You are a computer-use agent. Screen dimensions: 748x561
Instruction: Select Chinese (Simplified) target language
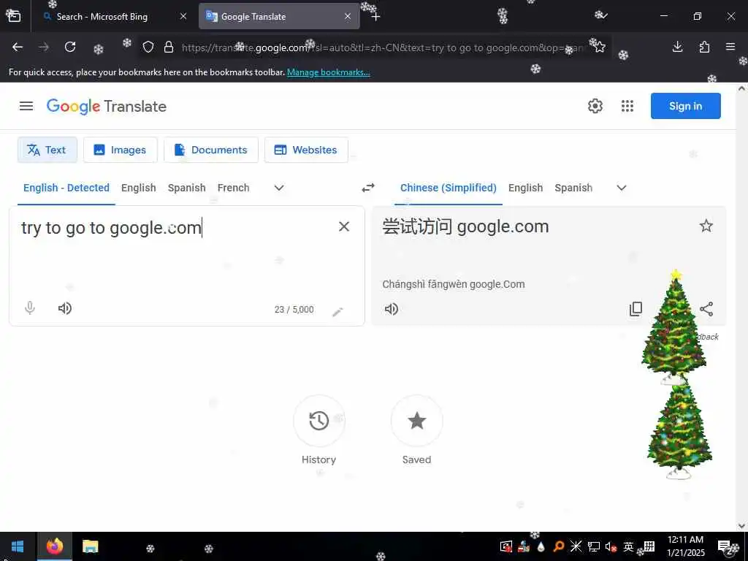(x=449, y=188)
